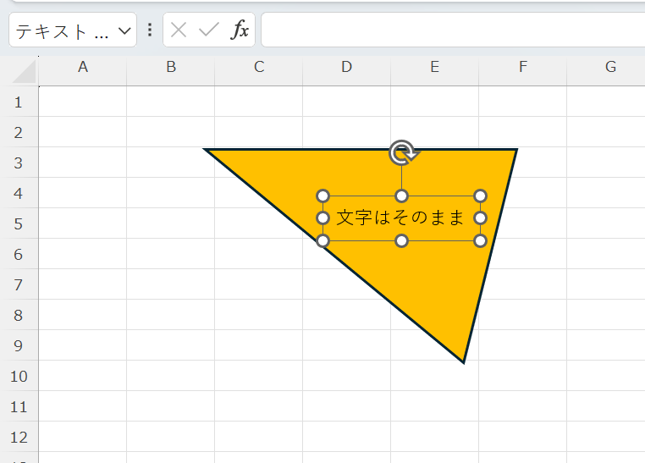Screen dimensions: 645x463
Task: Select column A header
Action: pos(83,67)
